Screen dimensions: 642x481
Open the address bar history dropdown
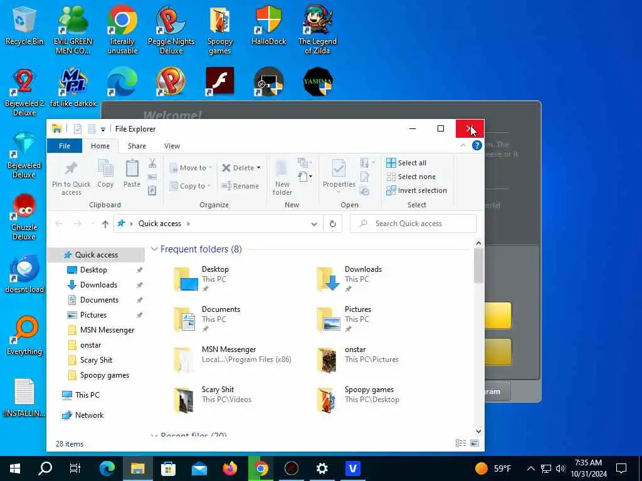click(314, 224)
